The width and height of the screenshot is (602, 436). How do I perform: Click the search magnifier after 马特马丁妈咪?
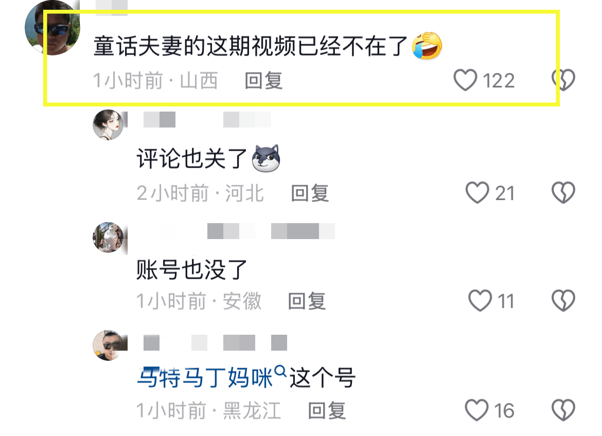[x=280, y=372]
